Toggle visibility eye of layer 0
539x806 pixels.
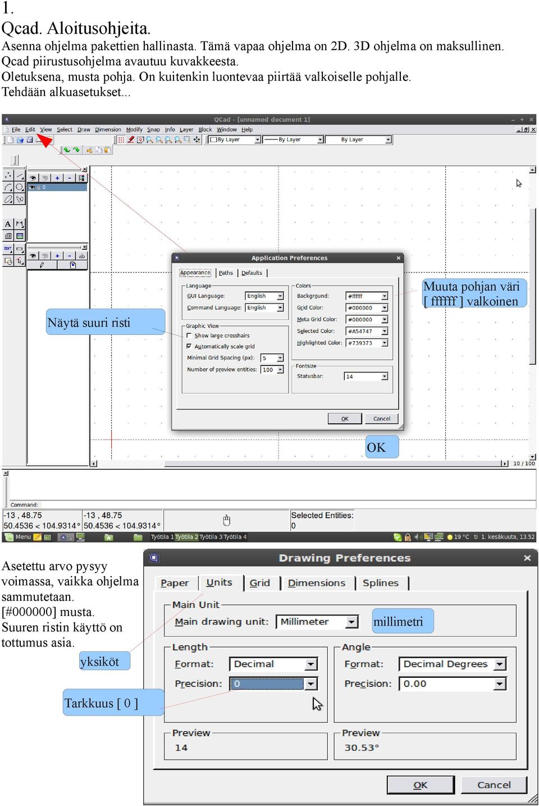point(32,188)
